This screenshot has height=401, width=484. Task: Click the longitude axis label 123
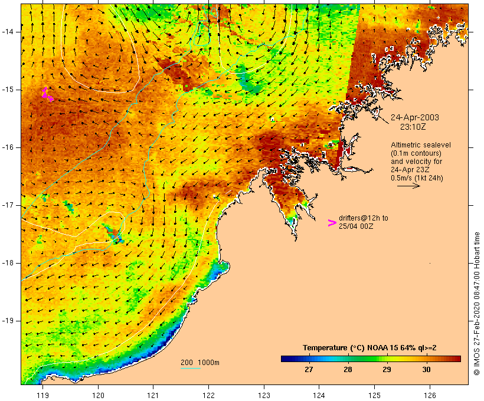point(264,395)
